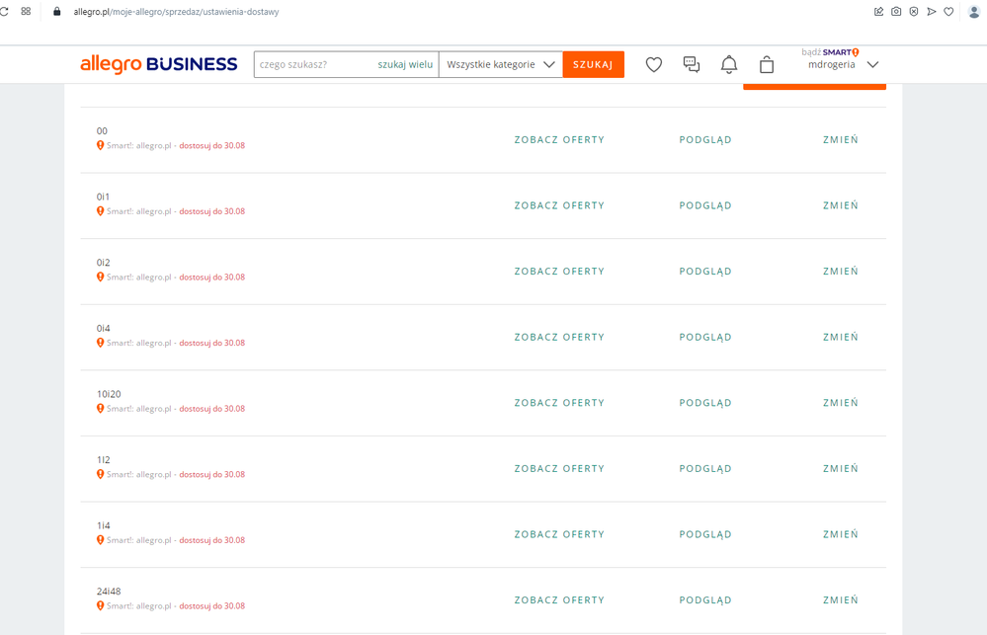
Task: Click ZOBACZ OFERTY for price list 00
Action: [559, 139]
